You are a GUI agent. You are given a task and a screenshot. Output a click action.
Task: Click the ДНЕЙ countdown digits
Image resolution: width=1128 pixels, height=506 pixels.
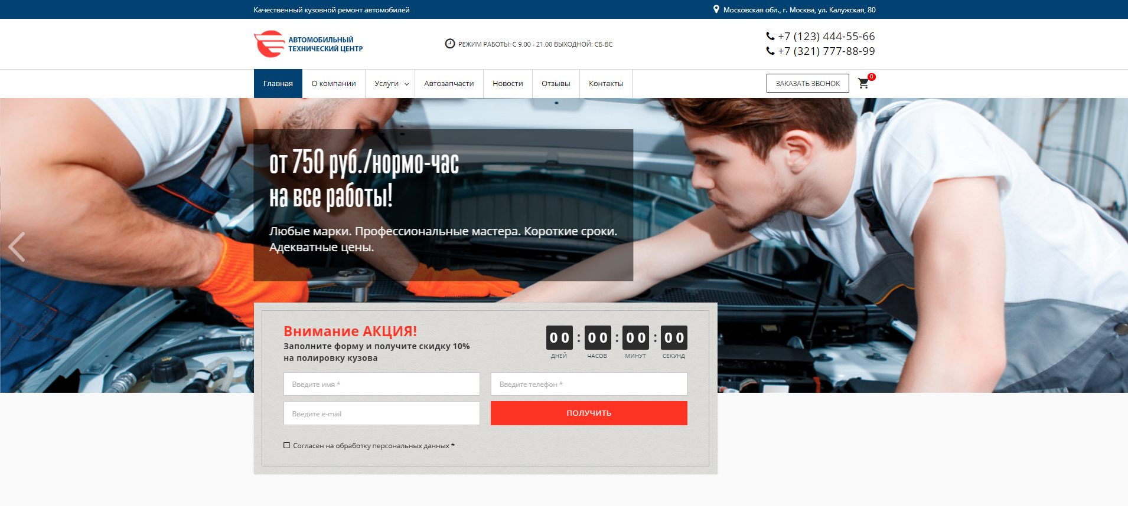point(559,337)
